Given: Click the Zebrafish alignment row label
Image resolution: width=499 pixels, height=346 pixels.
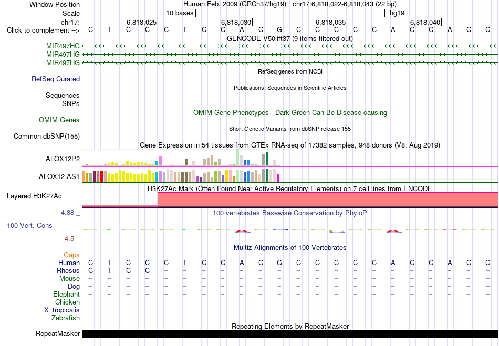Looking at the screenshot, I should (66, 318).
